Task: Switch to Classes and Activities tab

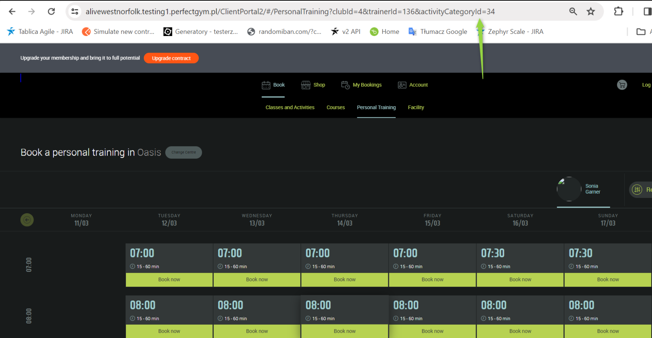Action: [x=290, y=107]
